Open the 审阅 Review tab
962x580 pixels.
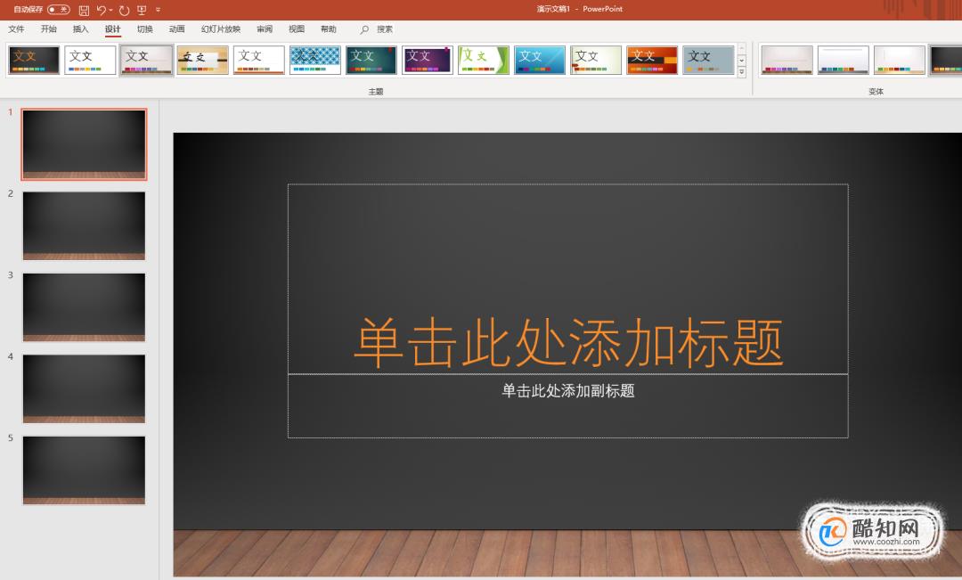(265, 29)
